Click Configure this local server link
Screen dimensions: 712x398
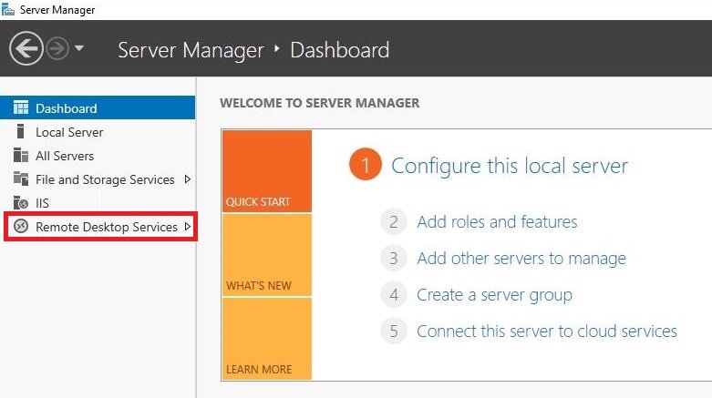tap(510, 166)
